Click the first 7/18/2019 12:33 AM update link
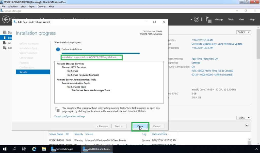Screen dimensions: 260x153 point(202,40)
